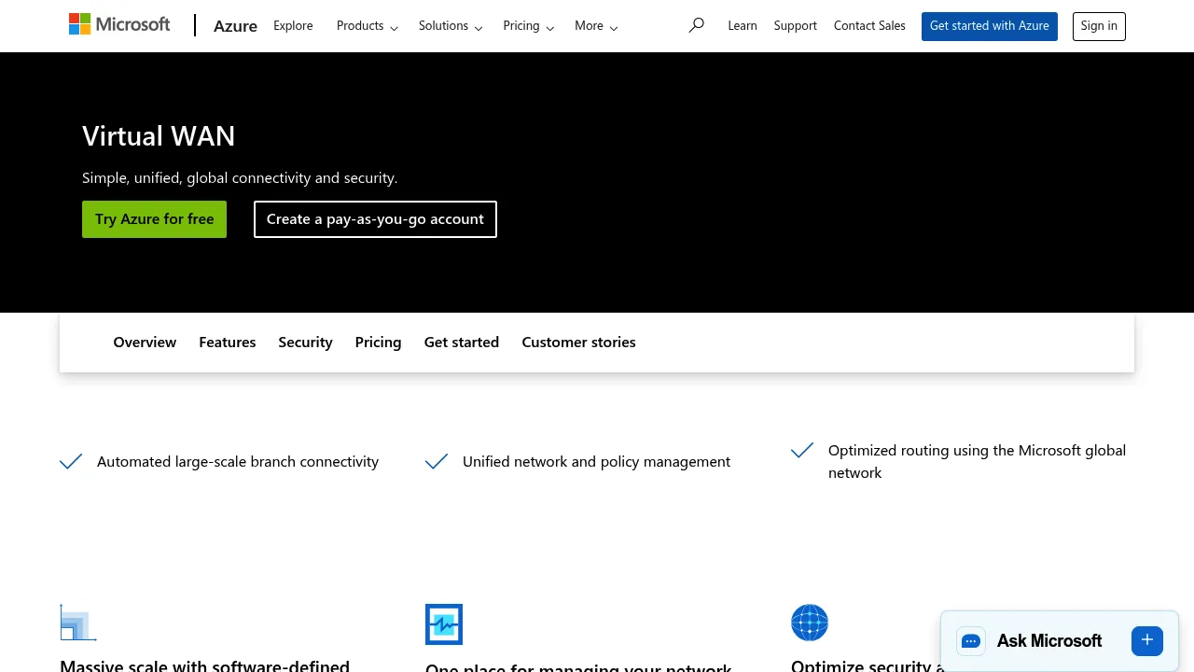Click the Microsoft logo

tap(119, 25)
